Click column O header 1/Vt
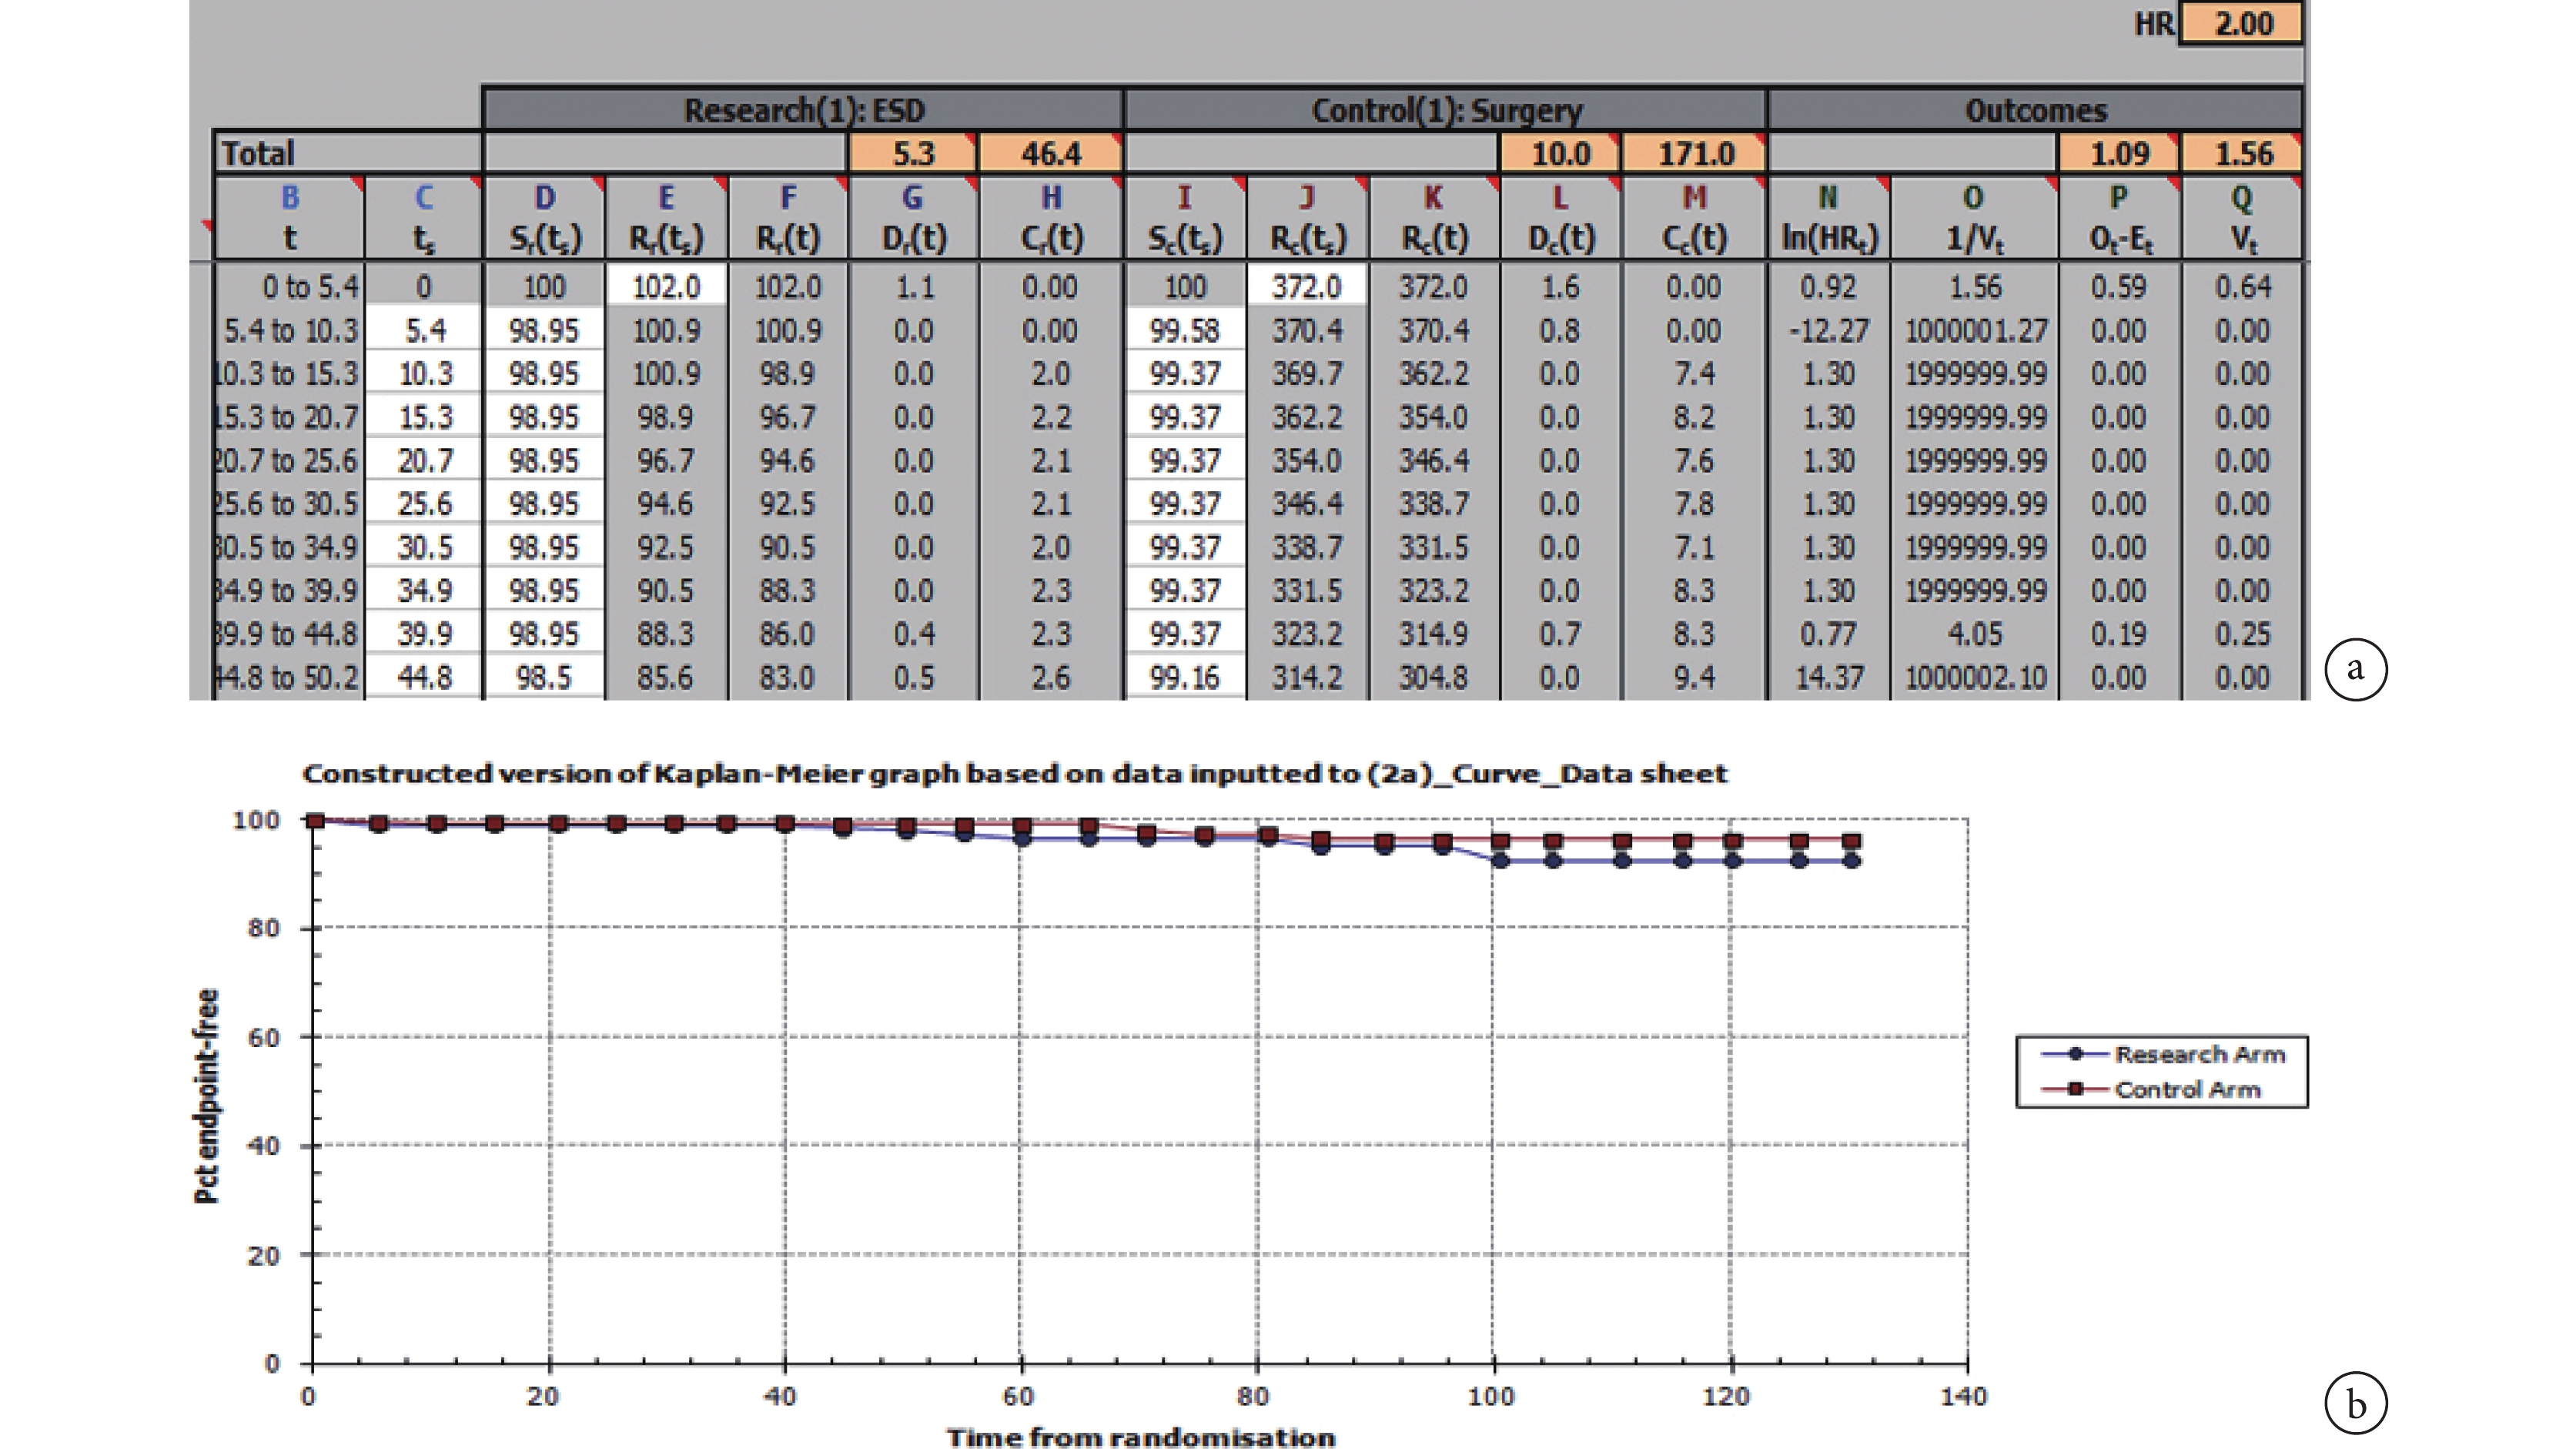 click(1974, 218)
